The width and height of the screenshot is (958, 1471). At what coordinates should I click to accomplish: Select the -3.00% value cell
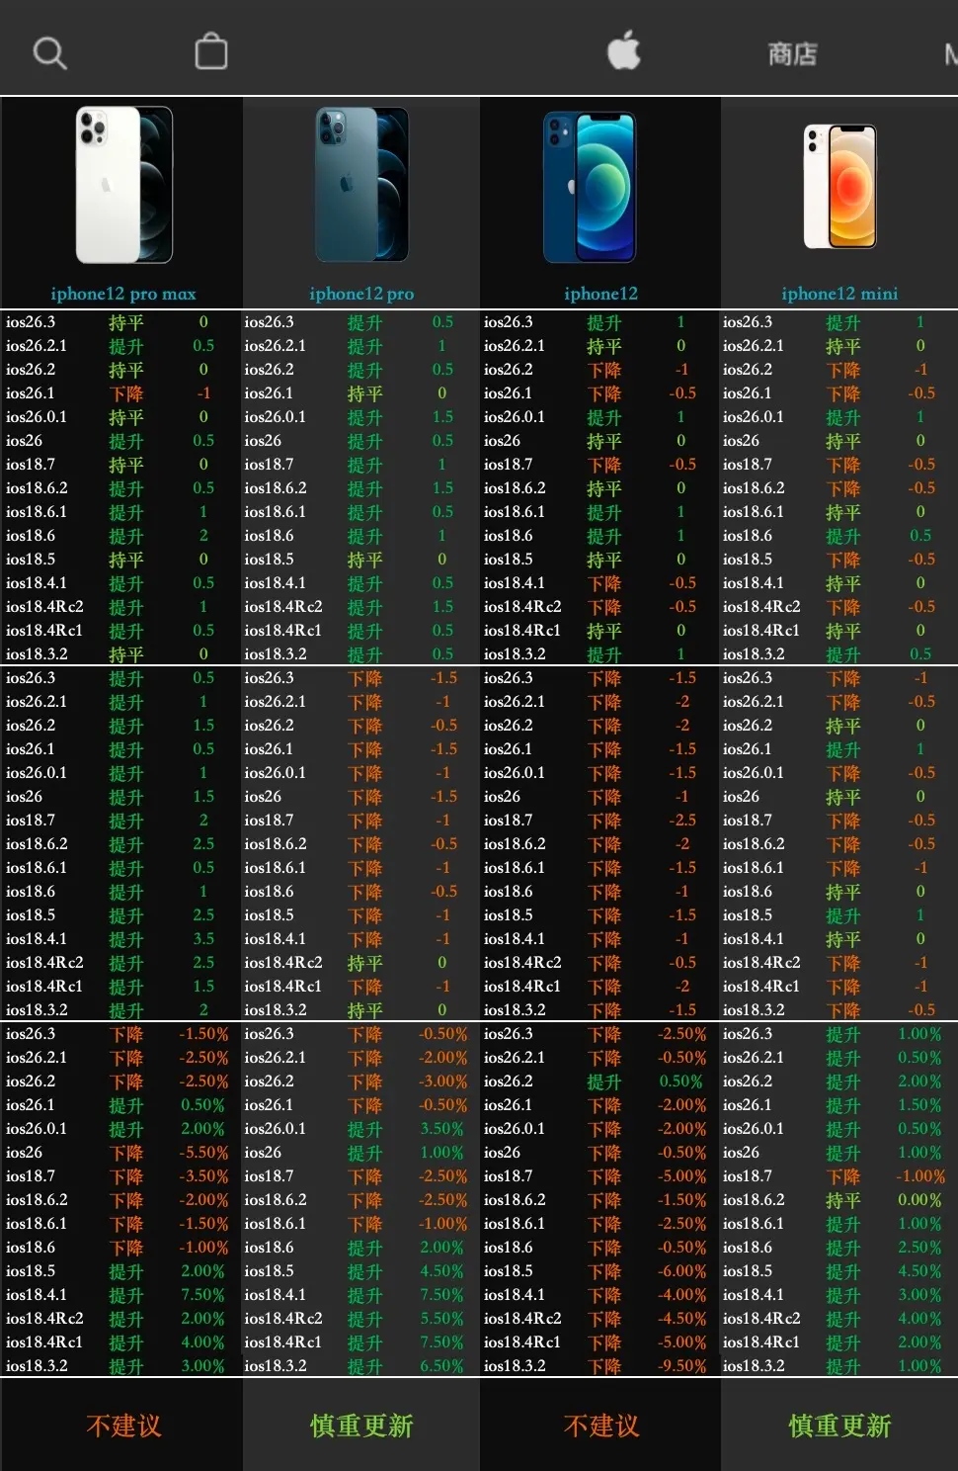(x=442, y=1082)
